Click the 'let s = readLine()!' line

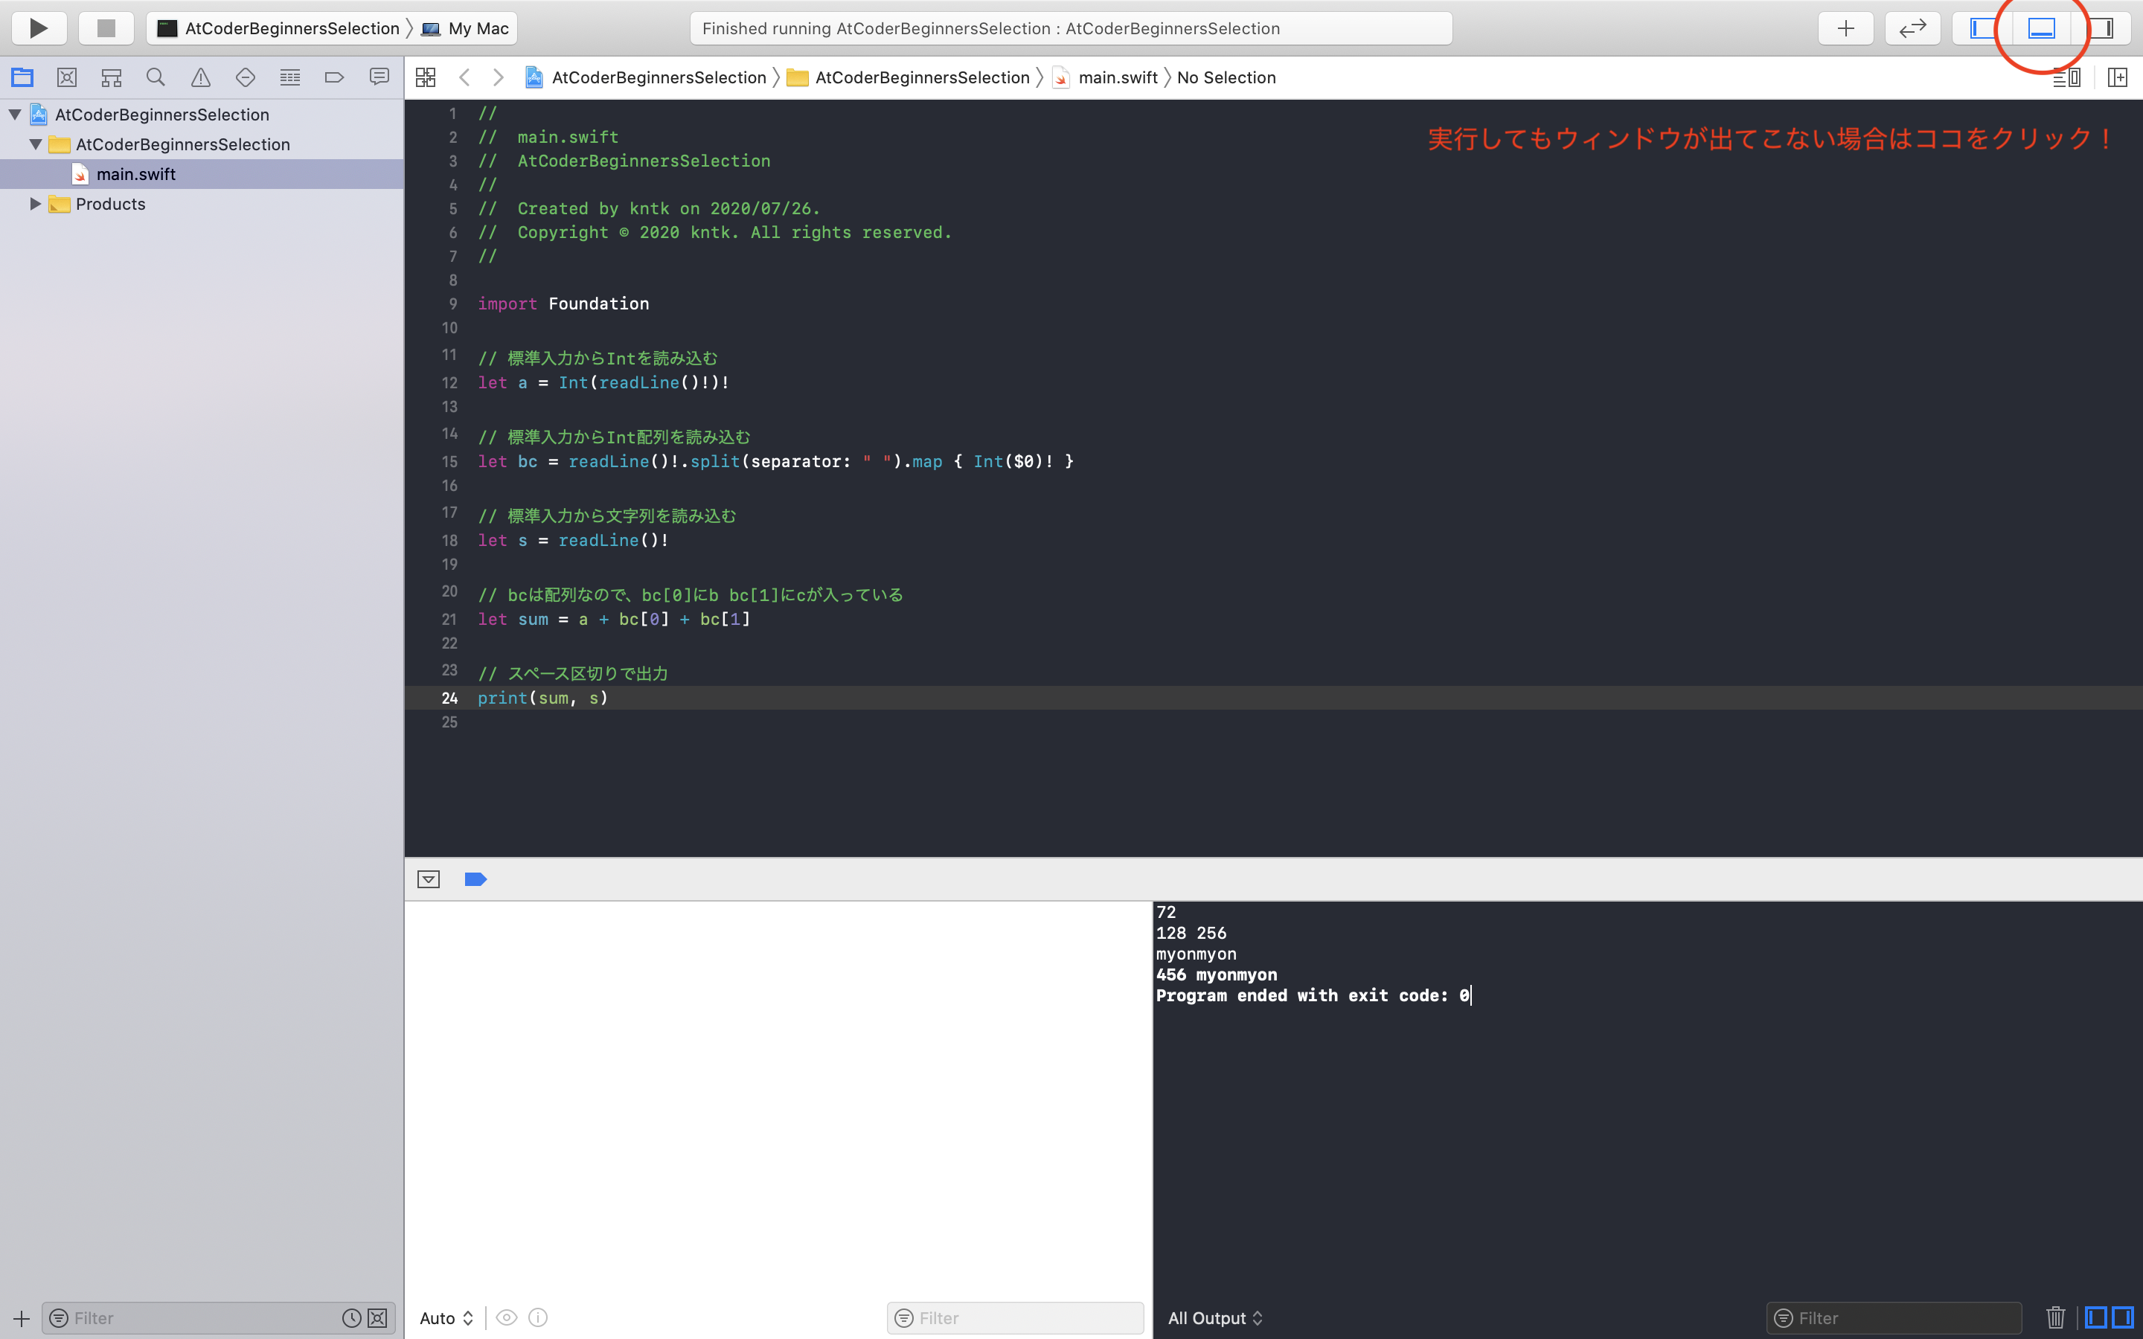(x=573, y=540)
